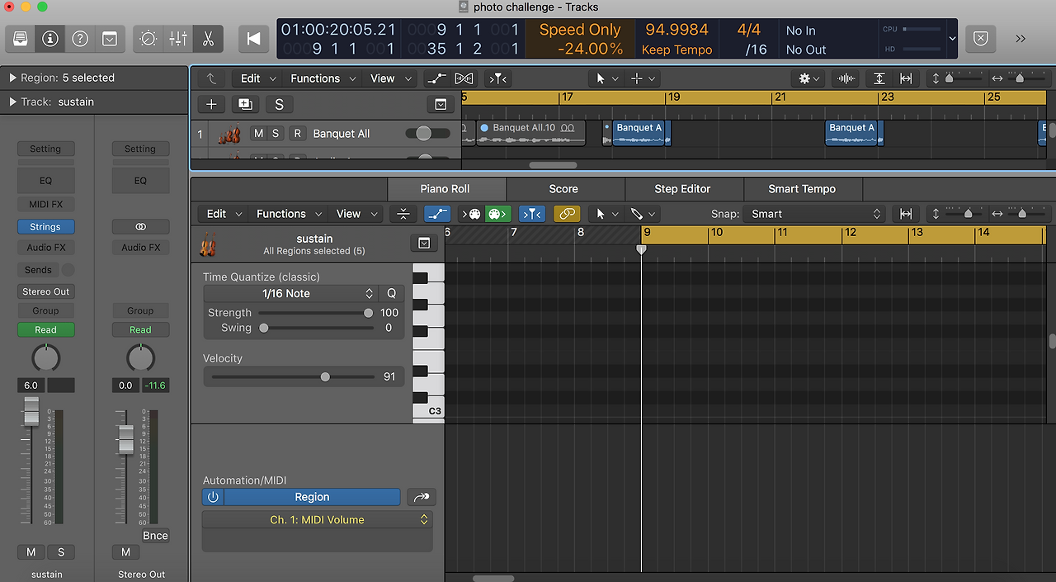
Task: Click EQ slot on sustain channel
Action: [45, 181]
